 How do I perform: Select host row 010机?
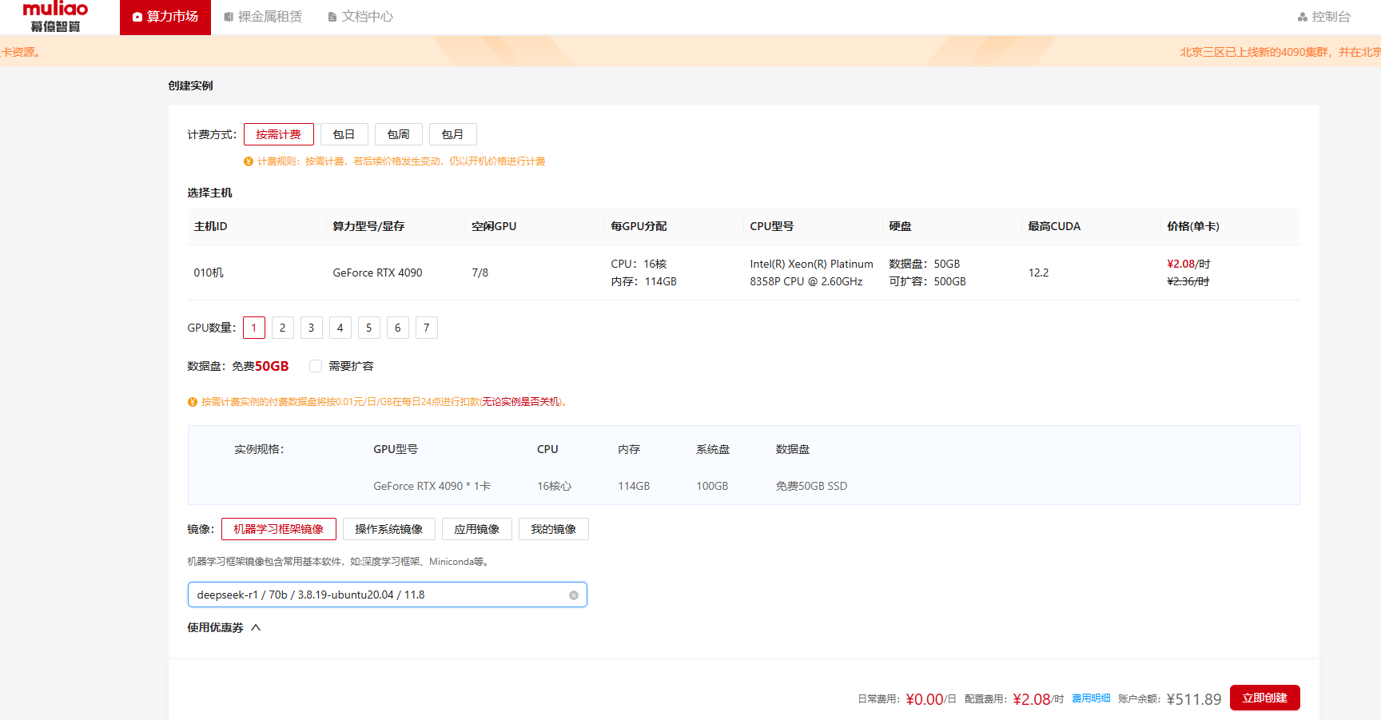(x=743, y=272)
